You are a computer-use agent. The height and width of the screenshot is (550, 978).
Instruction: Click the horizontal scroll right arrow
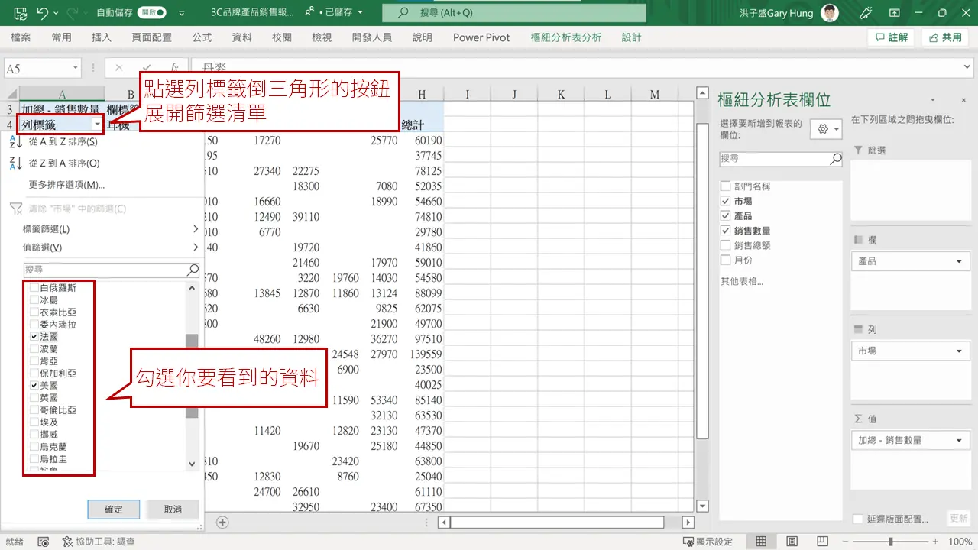[x=688, y=522]
